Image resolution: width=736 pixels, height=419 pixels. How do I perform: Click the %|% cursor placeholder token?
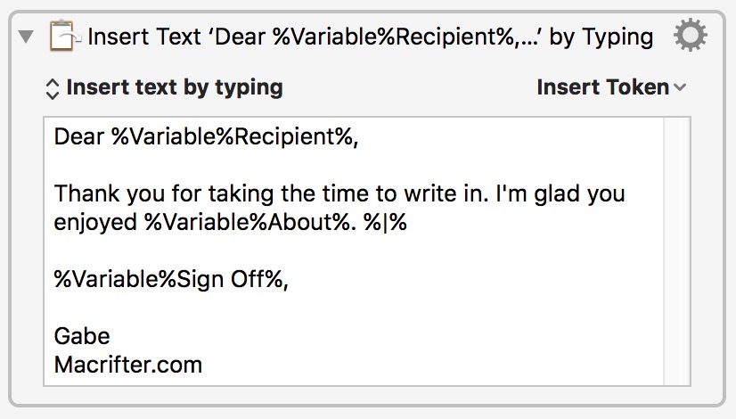[x=385, y=222]
